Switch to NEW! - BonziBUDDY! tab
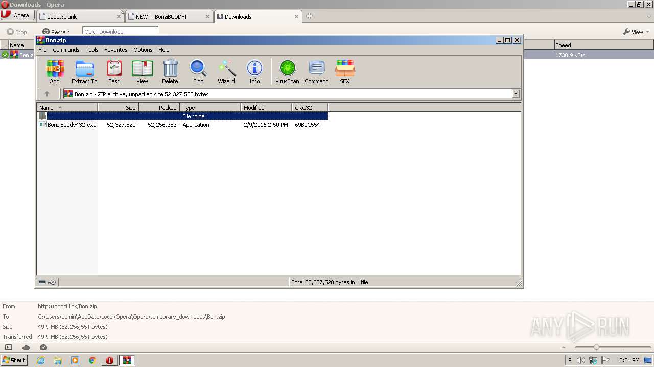Screen dimensions: 654x367 (x=168, y=16)
